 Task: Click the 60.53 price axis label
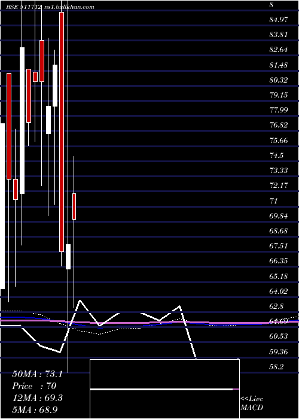pos(279,336)
